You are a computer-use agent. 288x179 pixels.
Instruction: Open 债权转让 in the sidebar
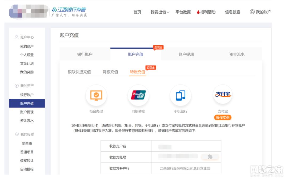click(x=27, y=161)
